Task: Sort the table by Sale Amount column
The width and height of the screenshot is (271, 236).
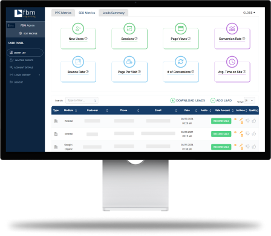Action: point(233,110)
